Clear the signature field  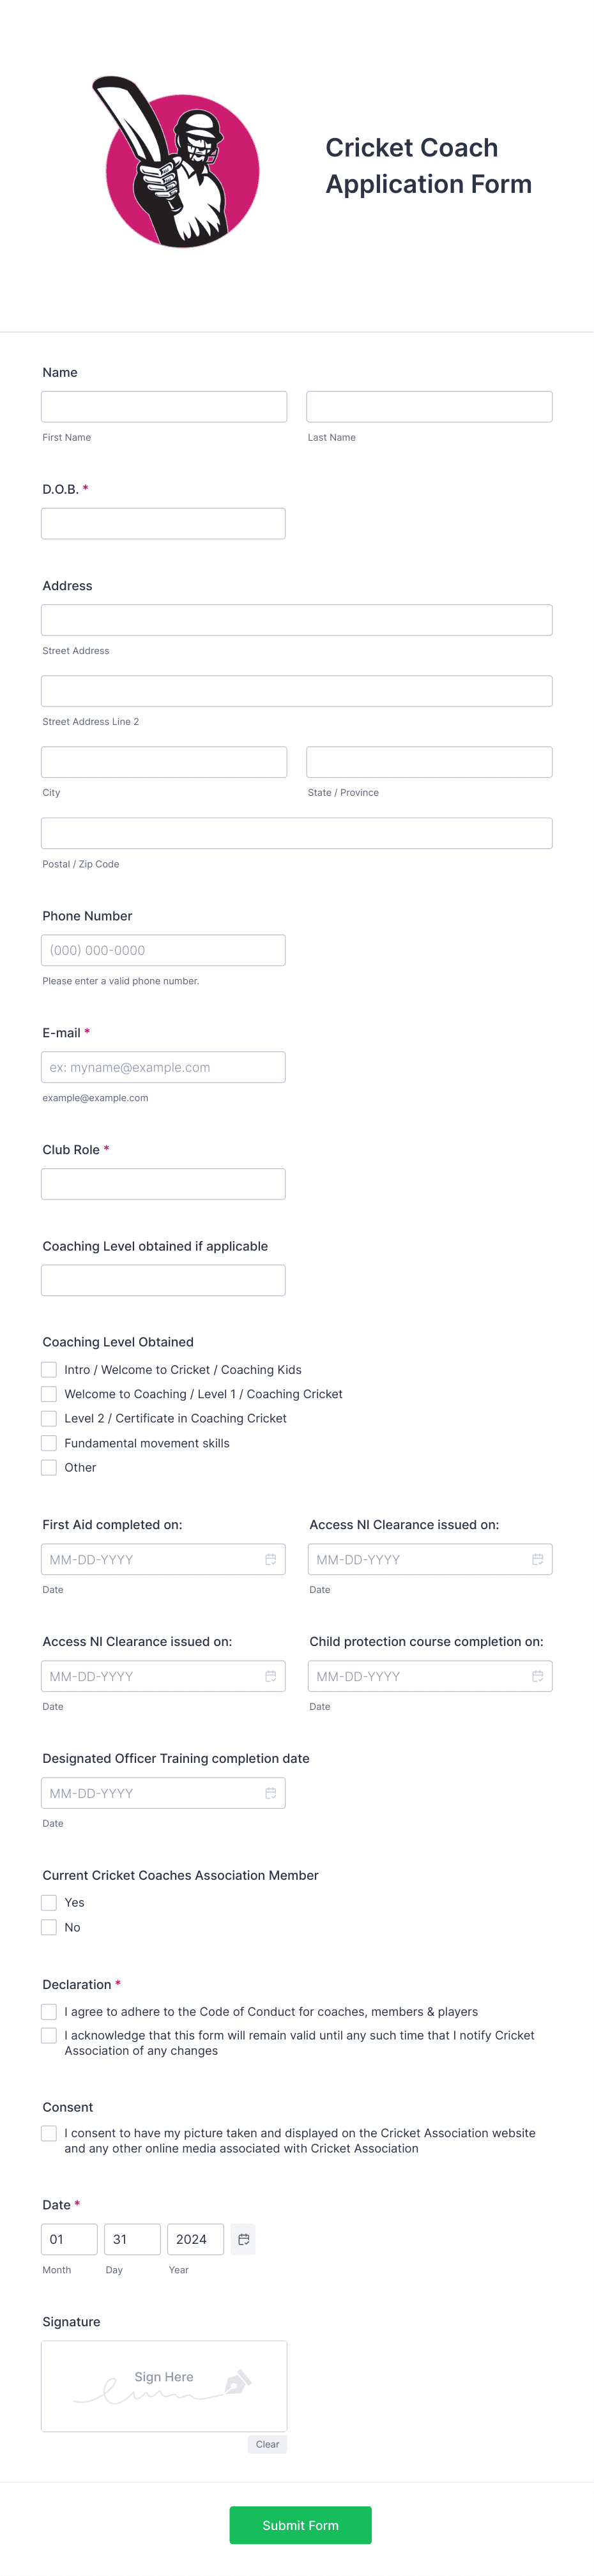[x=267, y=2444]
